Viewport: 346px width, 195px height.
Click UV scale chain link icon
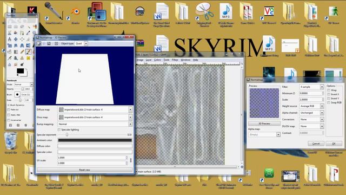(131, 160)
